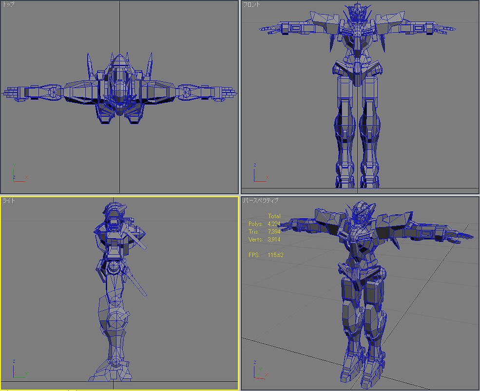The width and height of the screenshot is (480, 391).
Task: Click the Tris: 7,394 statistic
Action: tap(265, 232)
